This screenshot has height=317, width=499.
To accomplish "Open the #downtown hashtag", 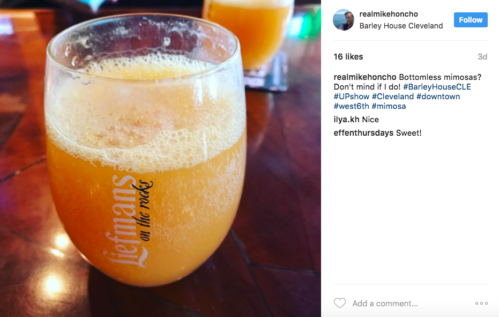I will pos(438,97).
